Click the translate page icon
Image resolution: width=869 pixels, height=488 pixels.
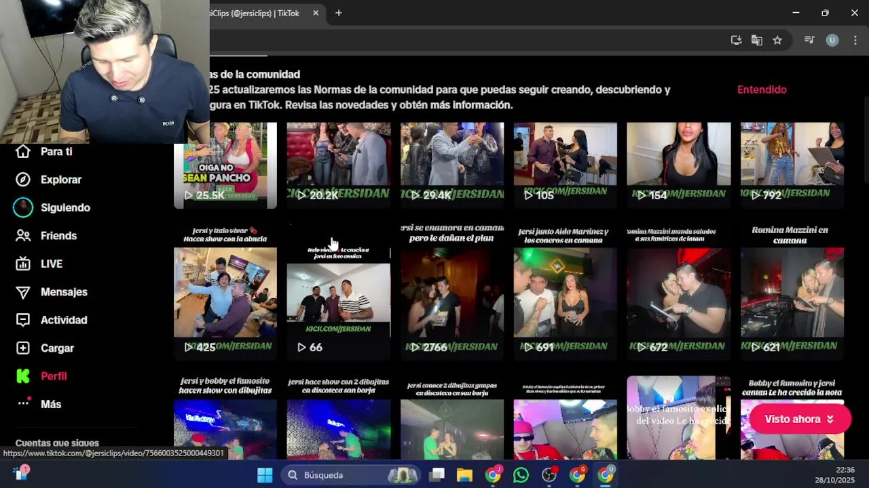[x=757, y=40]
